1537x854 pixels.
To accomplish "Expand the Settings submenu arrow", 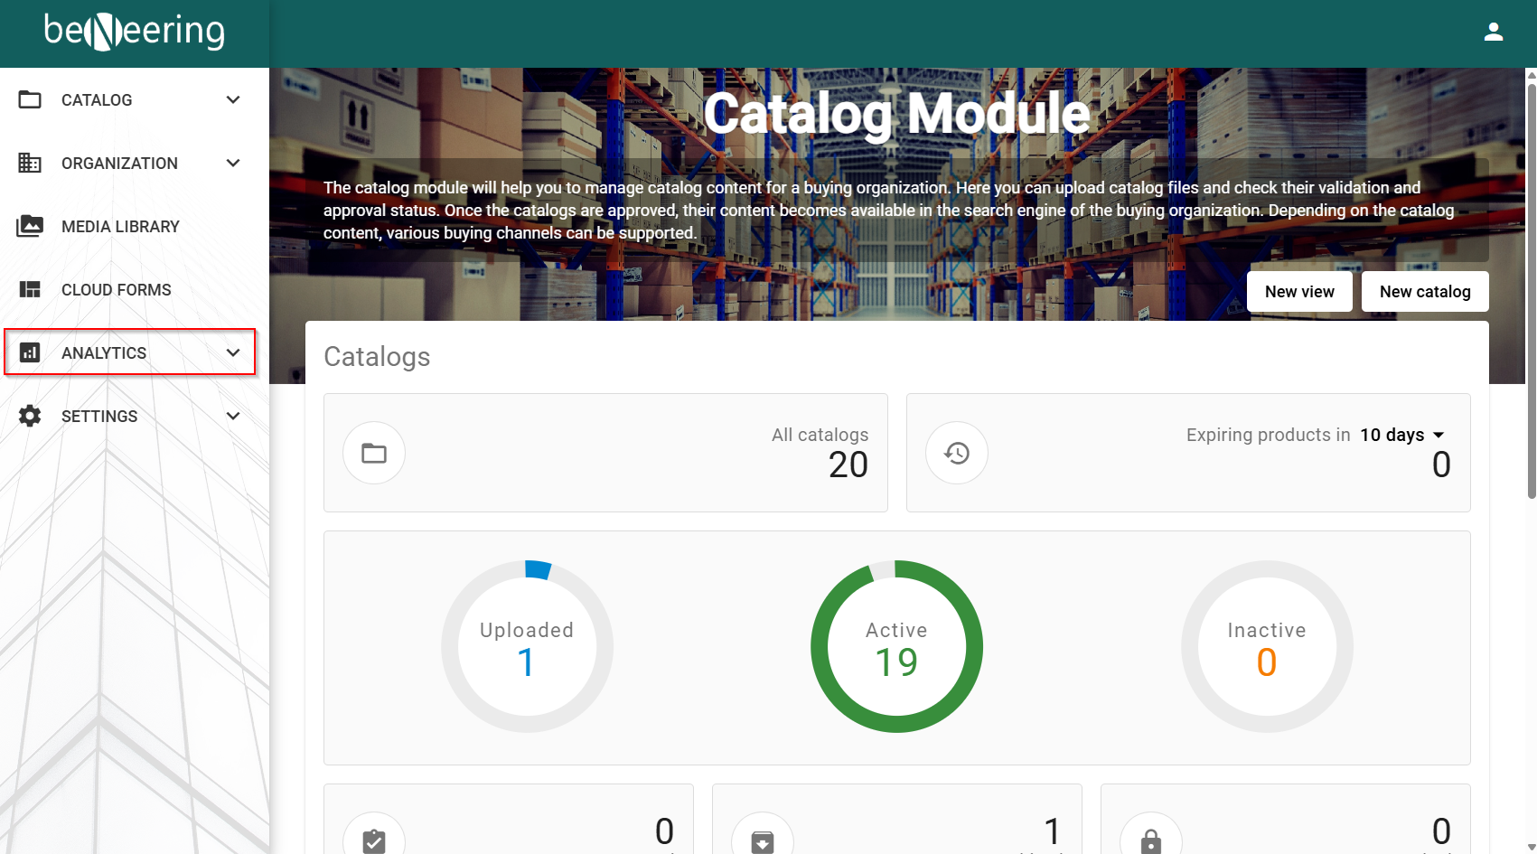I will (233, 416).
